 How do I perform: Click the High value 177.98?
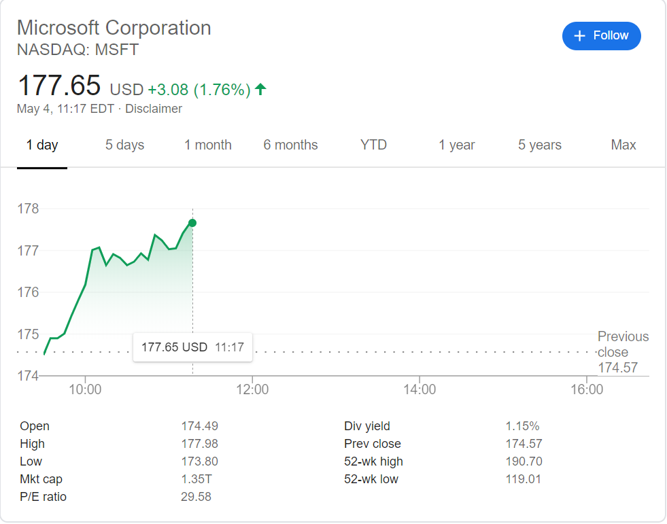click(x=199, y=444)
